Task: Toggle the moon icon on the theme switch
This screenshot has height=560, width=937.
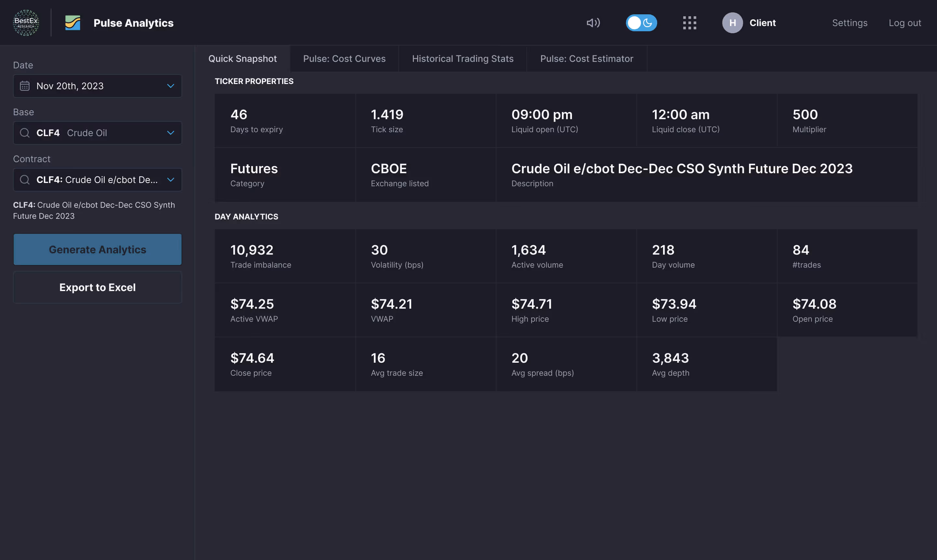Action: pos(647,23)
